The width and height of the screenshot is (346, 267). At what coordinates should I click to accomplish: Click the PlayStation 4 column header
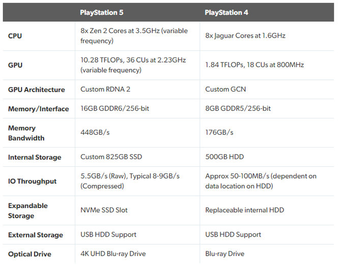[226, 12]
